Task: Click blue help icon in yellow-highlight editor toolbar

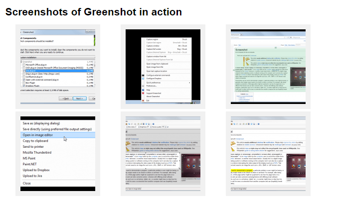Action: click(259, 124)
